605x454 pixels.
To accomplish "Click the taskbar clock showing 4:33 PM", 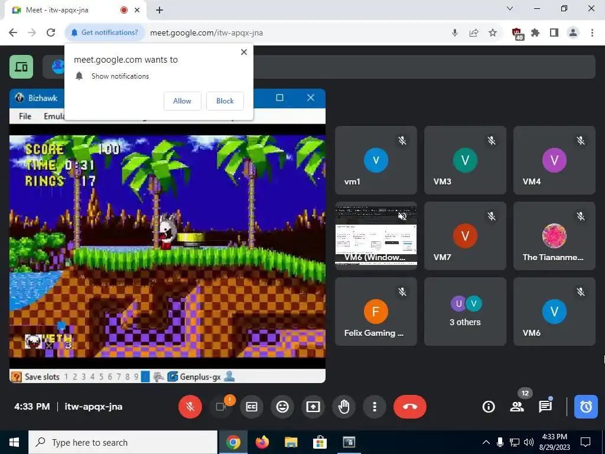I will pos(554,442).
